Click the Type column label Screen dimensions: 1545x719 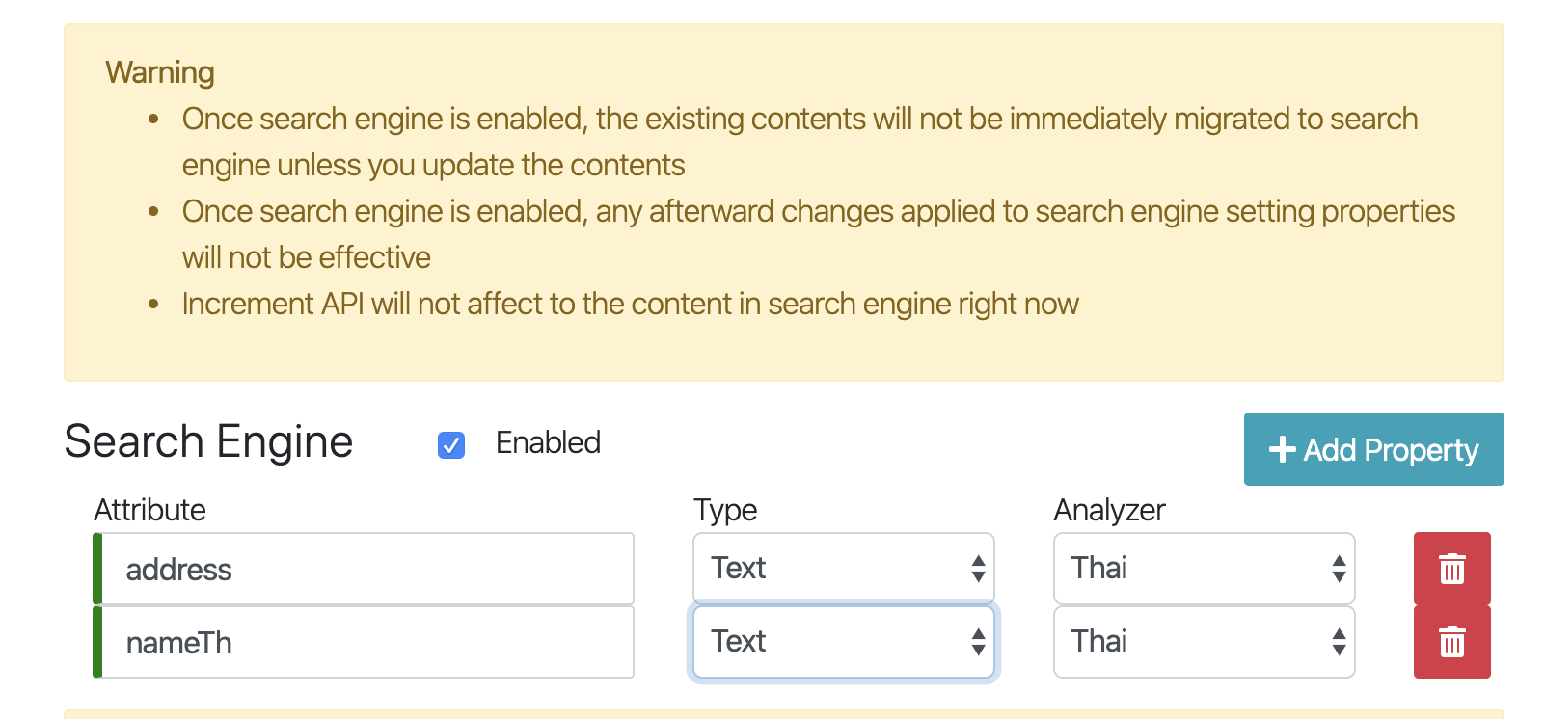click(725, 510)
